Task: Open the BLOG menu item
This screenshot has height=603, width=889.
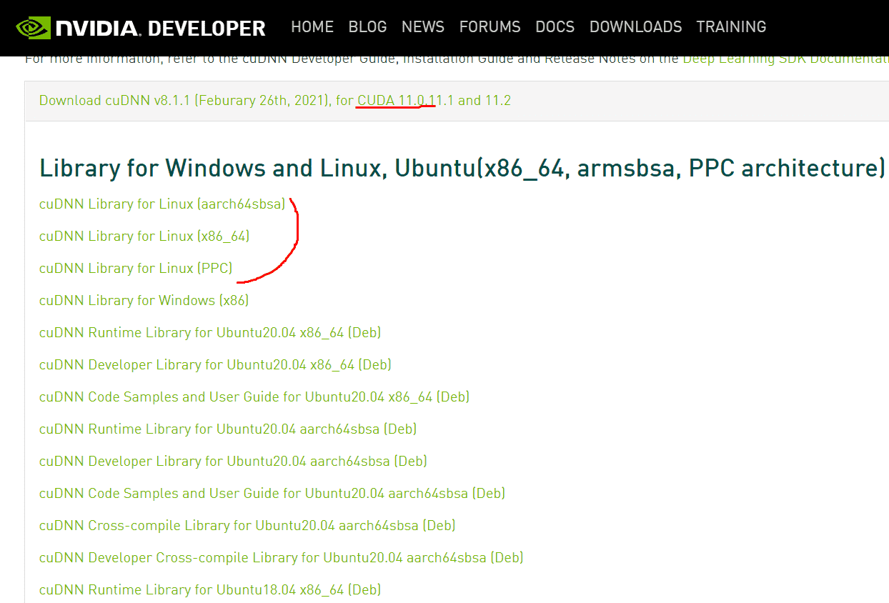Action: pyautogui.click(x=367, y=27)
